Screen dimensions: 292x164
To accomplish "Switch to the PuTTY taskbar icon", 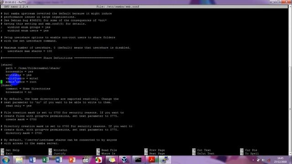I will [x=165, y=160].
